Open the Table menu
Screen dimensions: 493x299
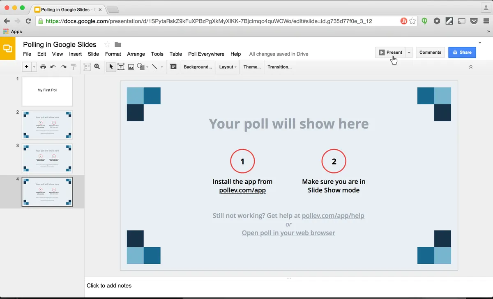[176, 54]
